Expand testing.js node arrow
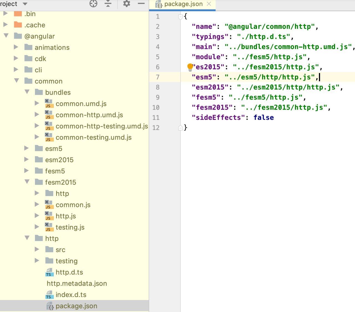 point(37,227)
